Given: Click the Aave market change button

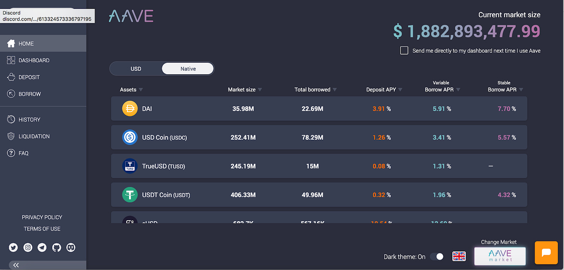Looking at the screenshot, I should click(x=500, y=256).
